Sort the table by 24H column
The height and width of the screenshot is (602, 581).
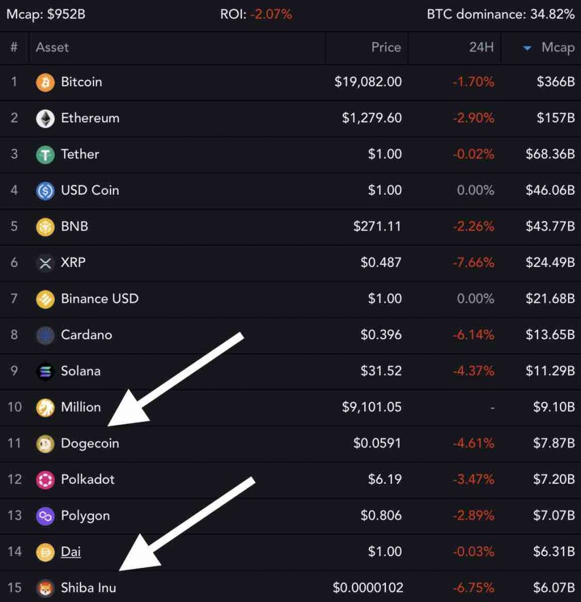[x=482, y=48]
